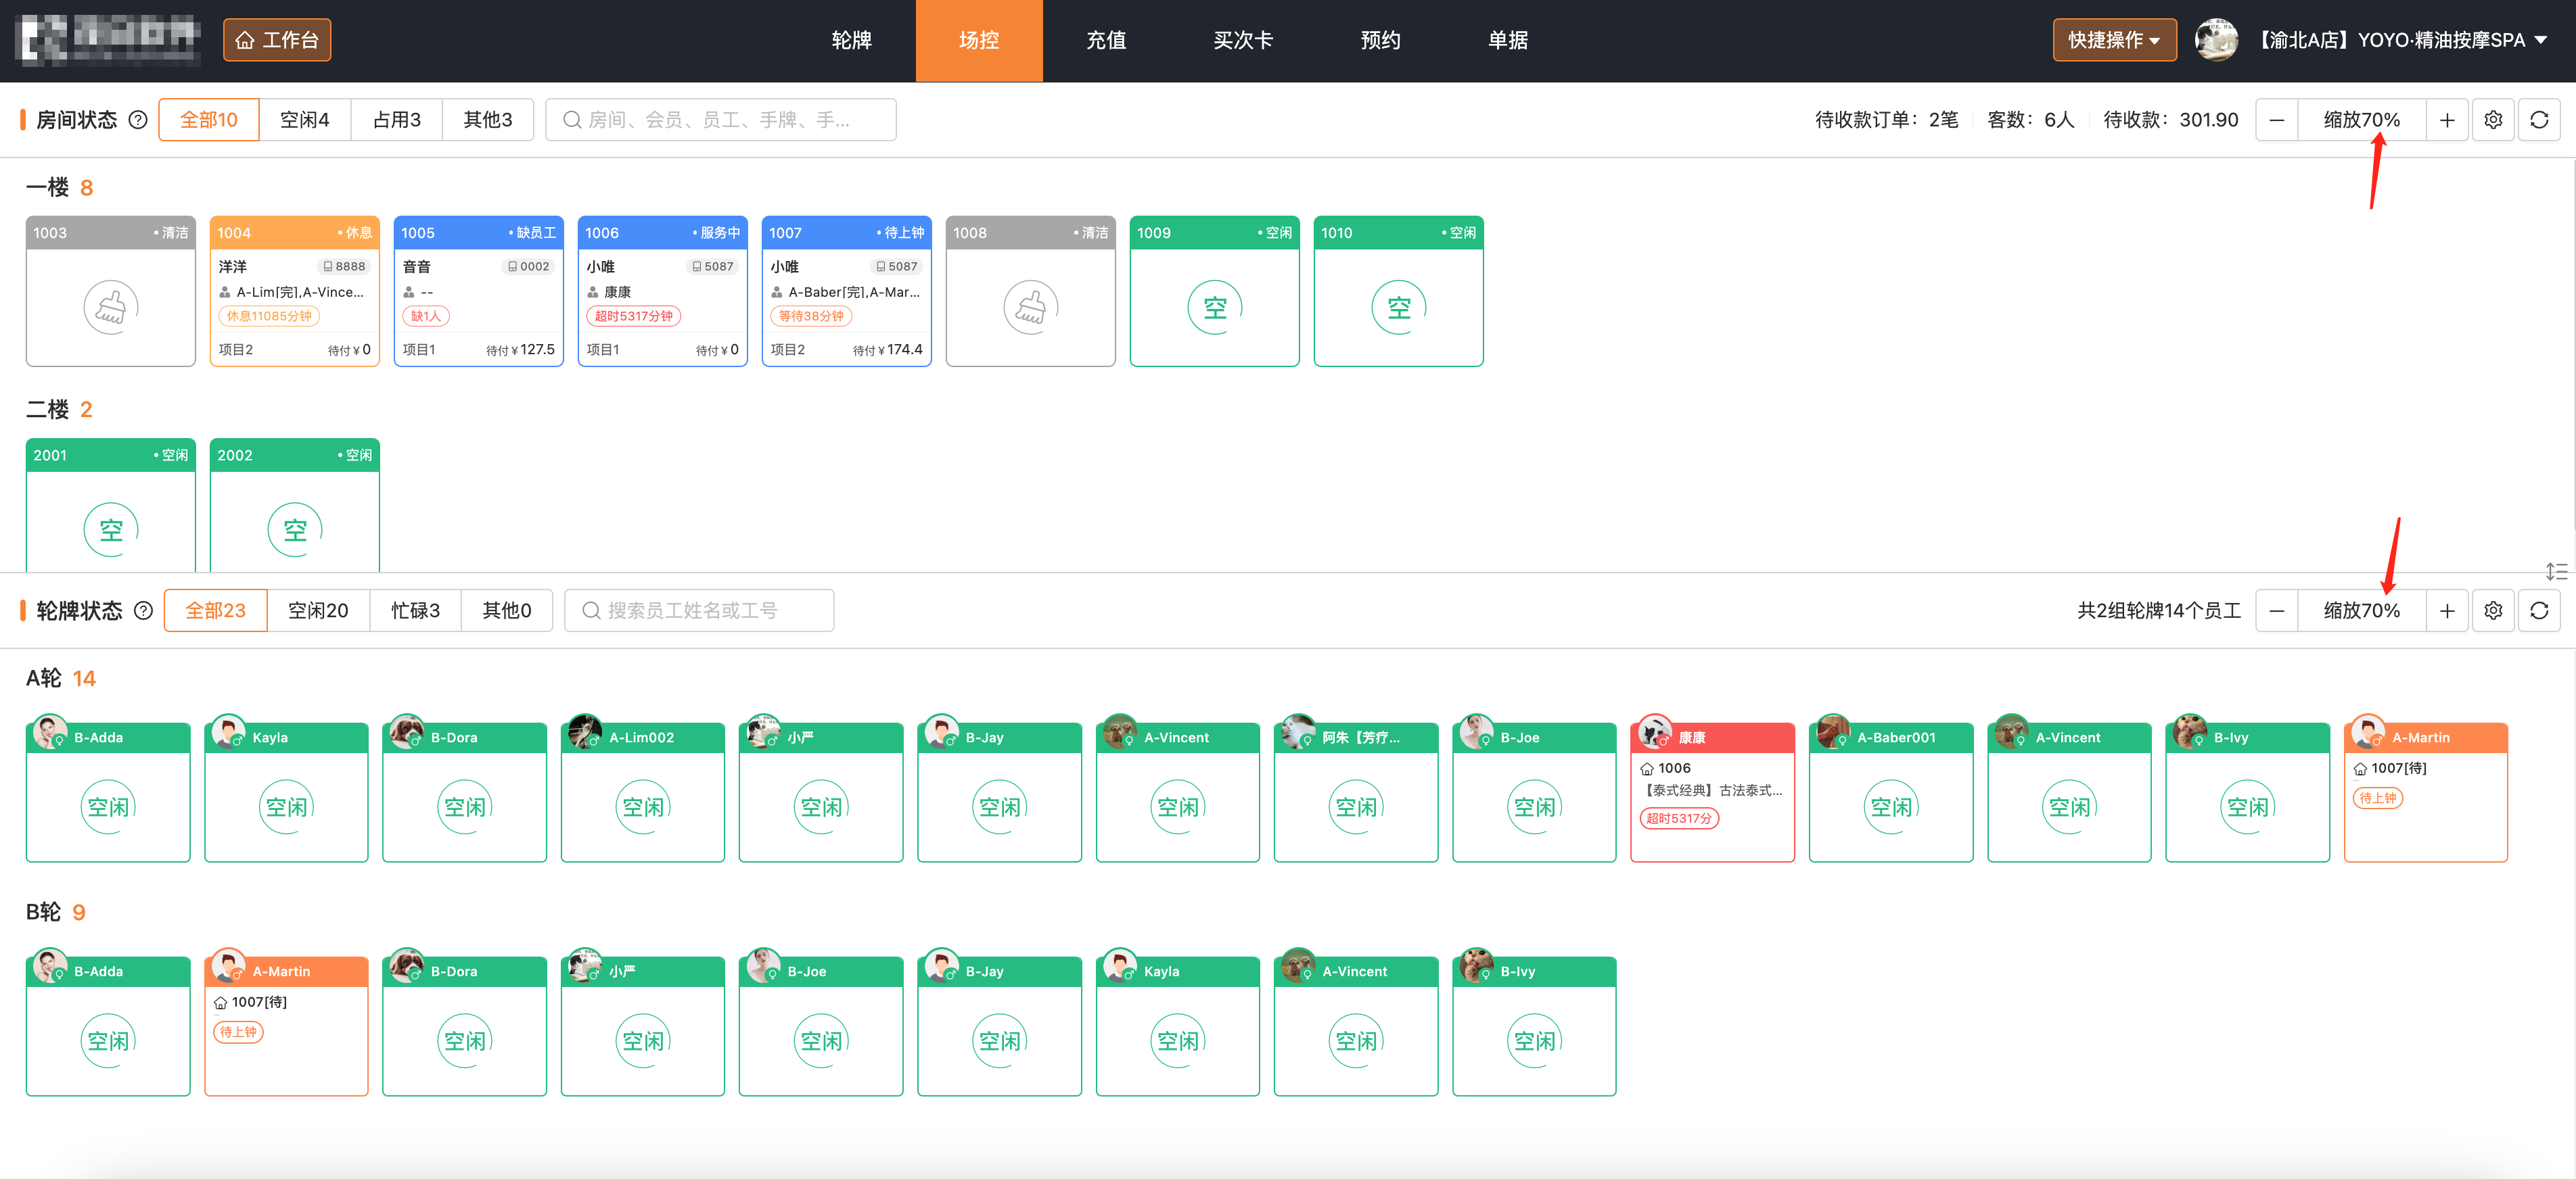Click panel height resize icon at right edge
2576x1179 pixels.
click(x=2556, y=571)
